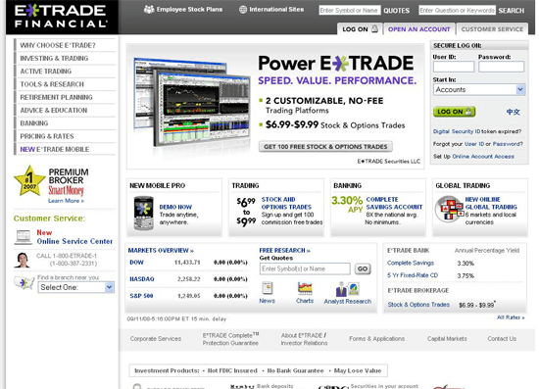The width and height of the screenshot is (539, 389).
Task: Click the green LOG ON button
Action: coord(454,112)
